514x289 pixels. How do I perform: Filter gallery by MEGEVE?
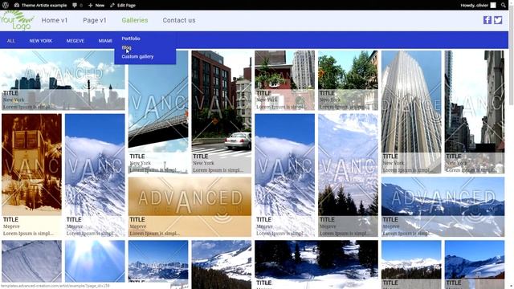click(75, 41)
